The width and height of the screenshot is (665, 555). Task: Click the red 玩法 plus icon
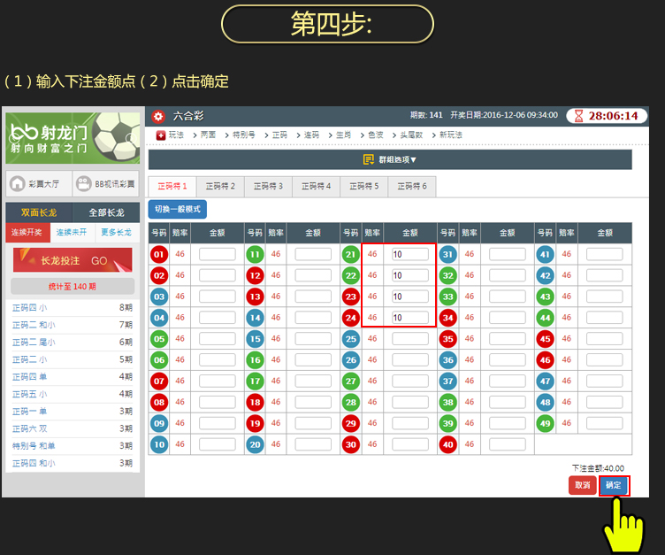point(160,135)
